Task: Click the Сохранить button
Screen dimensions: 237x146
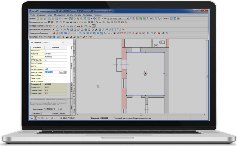Action: click(36, 114)
